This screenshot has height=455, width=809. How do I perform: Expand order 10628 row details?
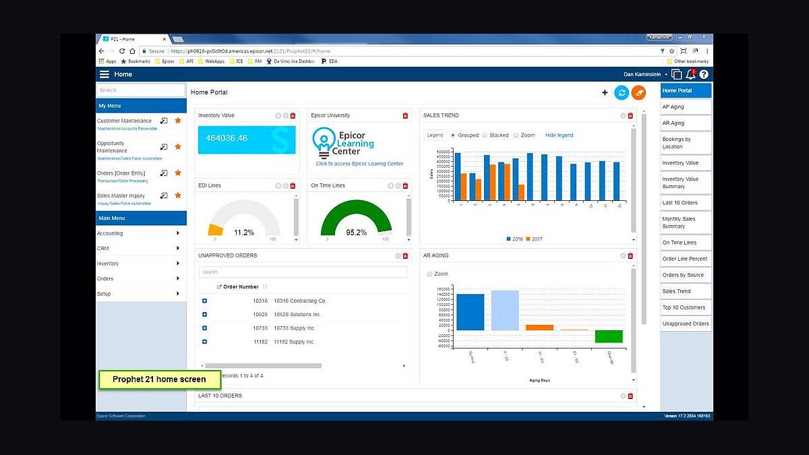[x=204, y=314]
